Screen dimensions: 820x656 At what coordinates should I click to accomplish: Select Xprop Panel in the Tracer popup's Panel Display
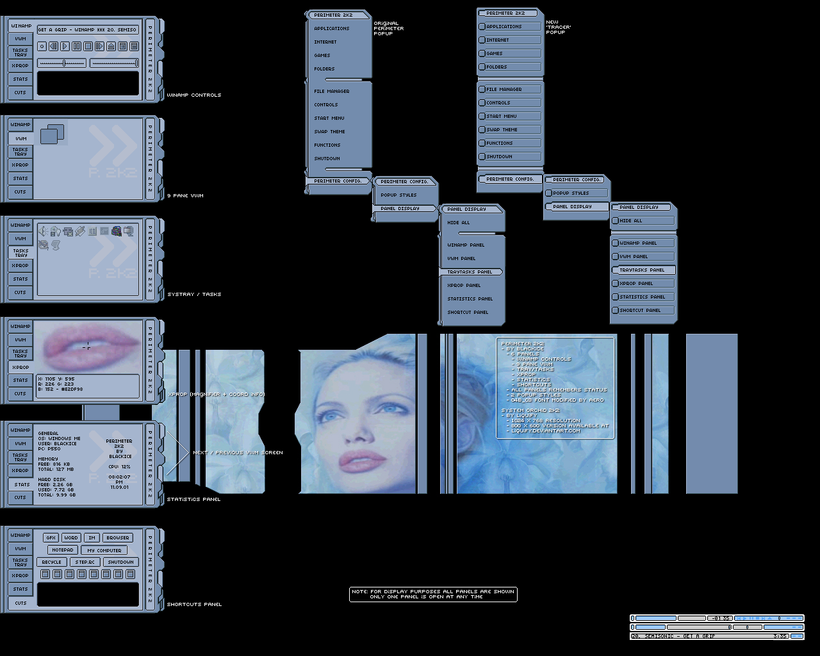pyautogui.click(x=643, y=284)
